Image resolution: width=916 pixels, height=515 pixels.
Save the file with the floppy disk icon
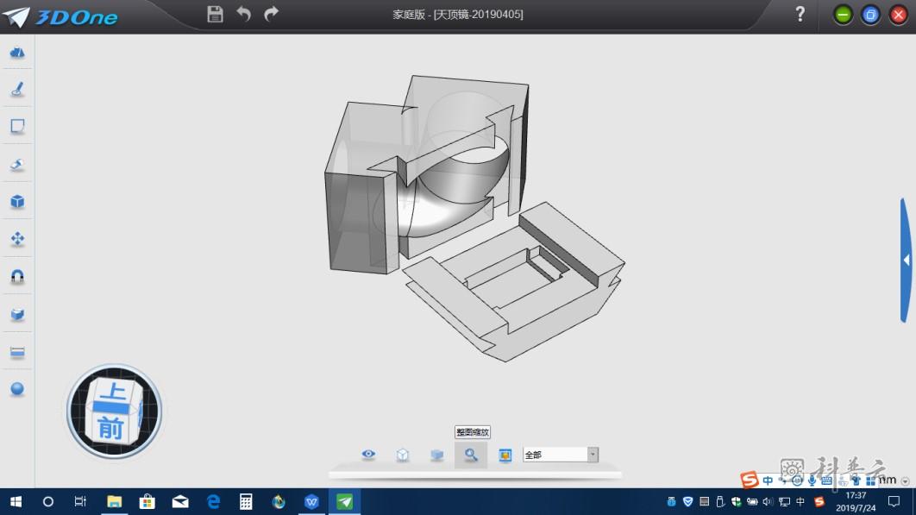tap(215, 14)
